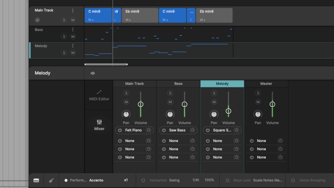Click the link icon on Main Track

pyautogui.click(x=37, y=20)
